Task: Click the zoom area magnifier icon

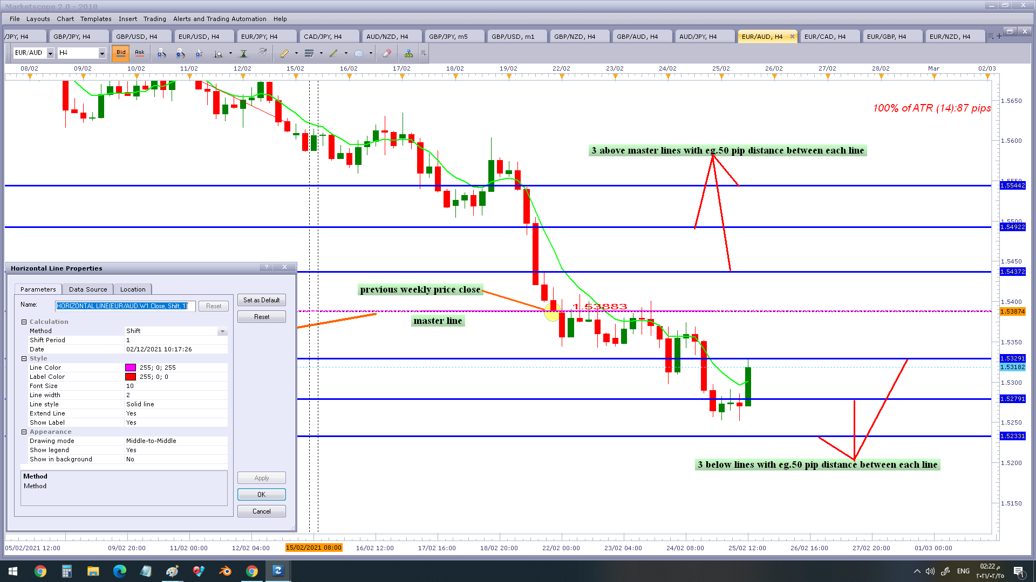Action: point(218,53)
